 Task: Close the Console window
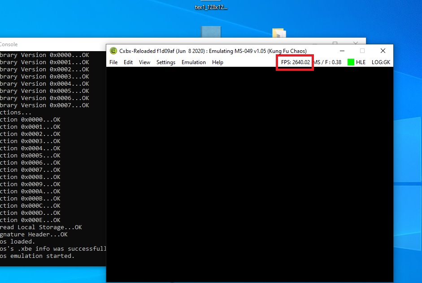point(356,43)
